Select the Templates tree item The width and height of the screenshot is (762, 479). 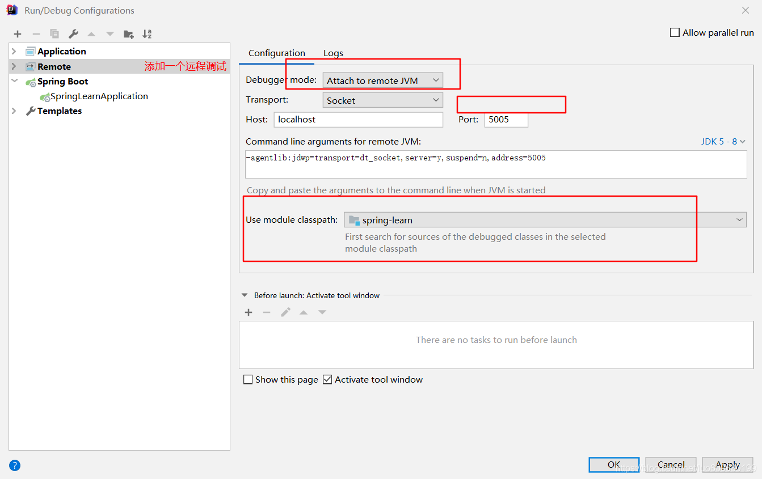pyautogui.click(x=119, y=111)
